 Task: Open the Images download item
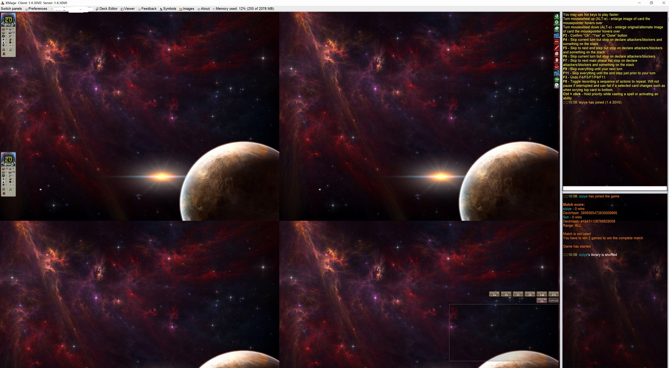coord(187,9)
